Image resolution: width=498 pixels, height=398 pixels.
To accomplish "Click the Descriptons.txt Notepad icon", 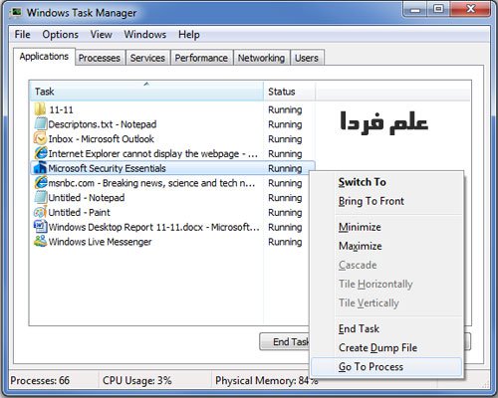I will pos(41,124).
